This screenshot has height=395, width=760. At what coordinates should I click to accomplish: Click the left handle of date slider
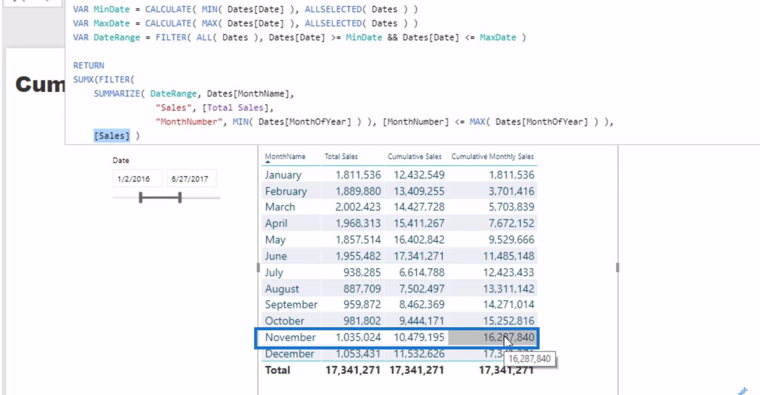pyautogui.click(x=141, y=197)
